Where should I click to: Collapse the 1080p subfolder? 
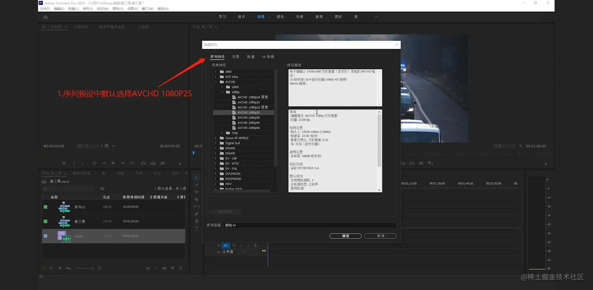click(222, 92)
